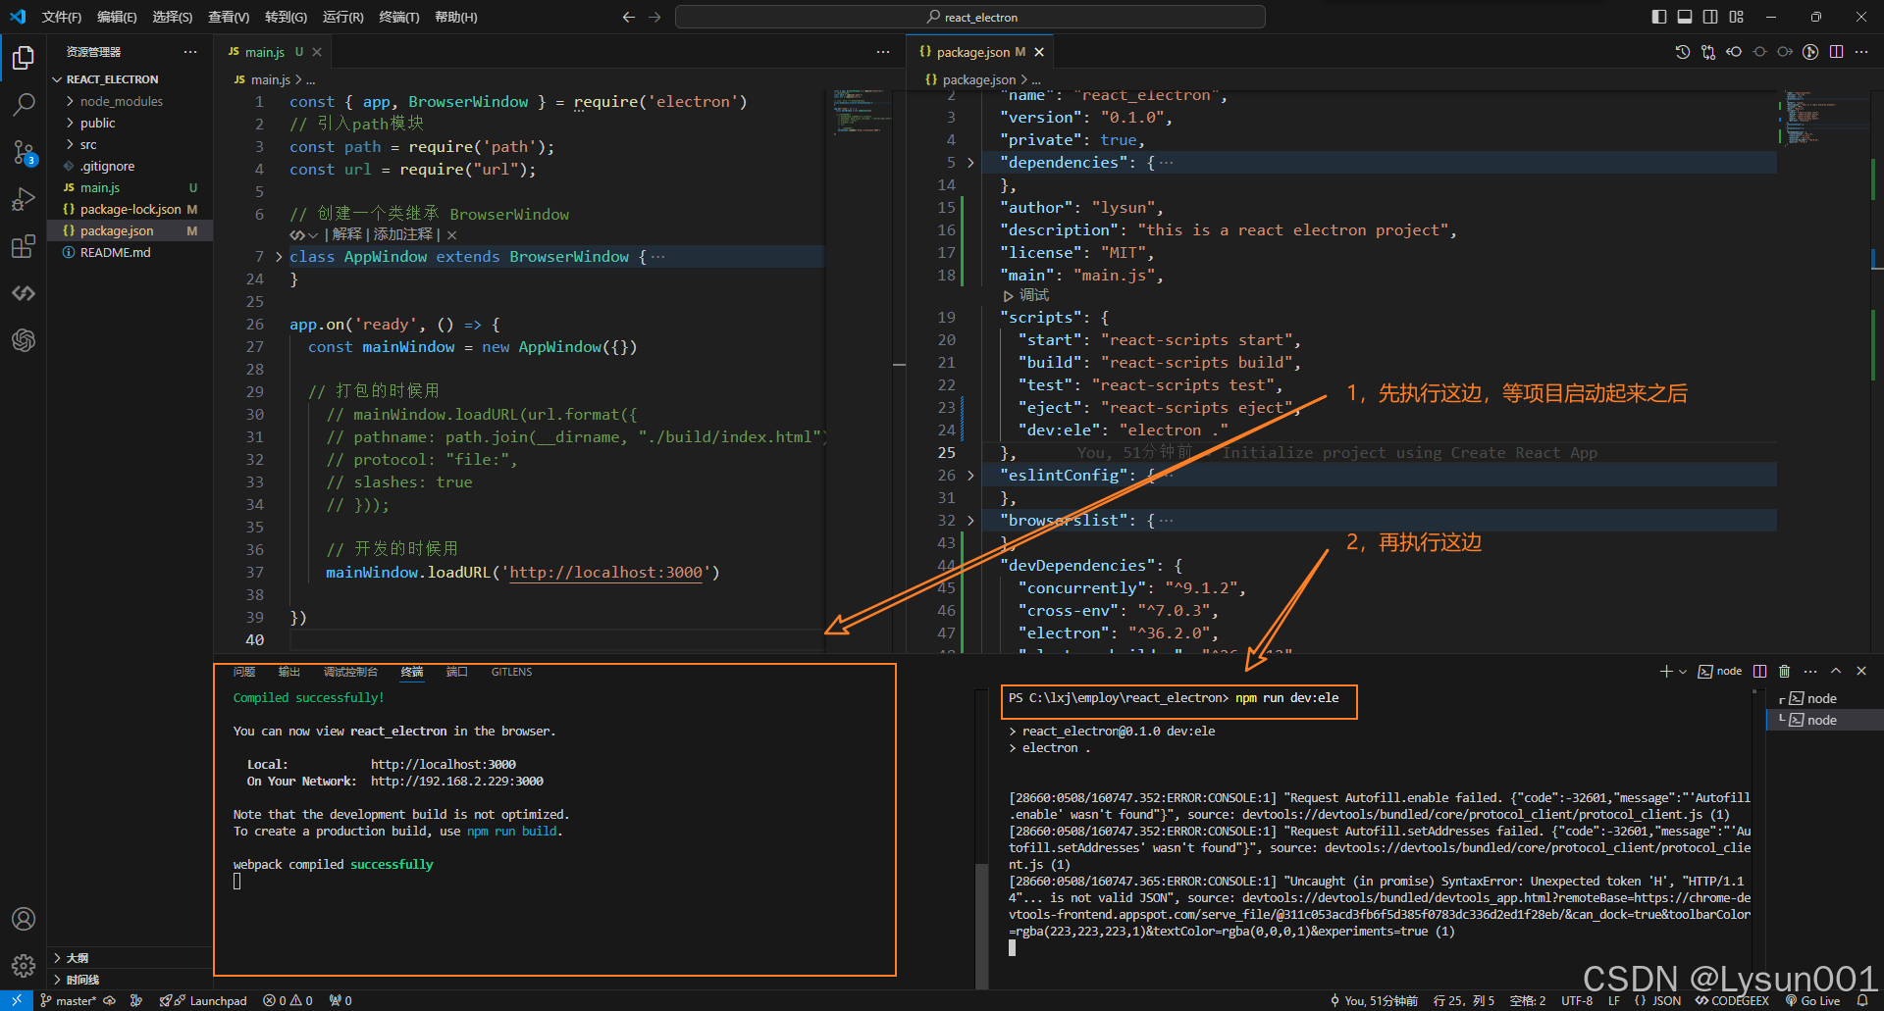Open next revision changes icon
The width and height of the screenshot is (1884, 1011).
[x=1785, y=52]
